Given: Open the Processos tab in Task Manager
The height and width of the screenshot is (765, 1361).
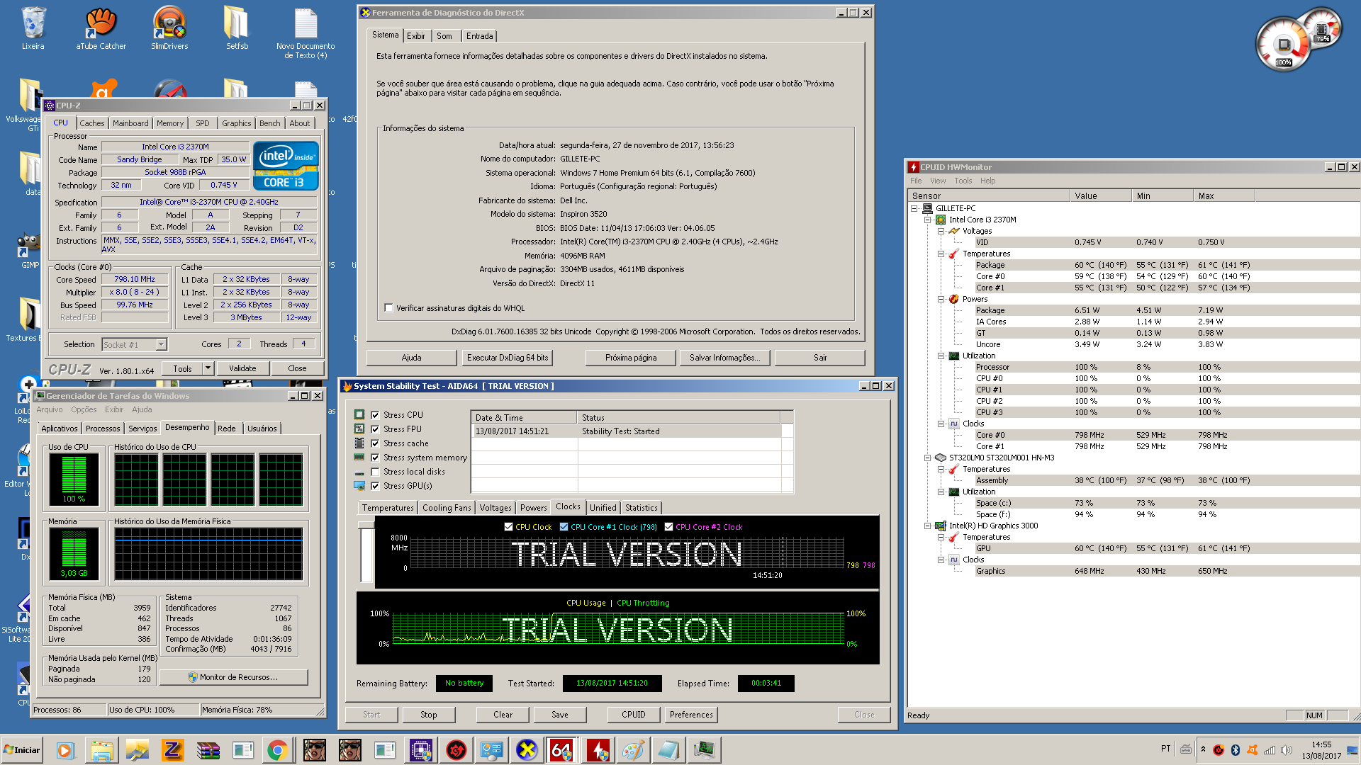Looking at the screenshot, I should [103, 429].
